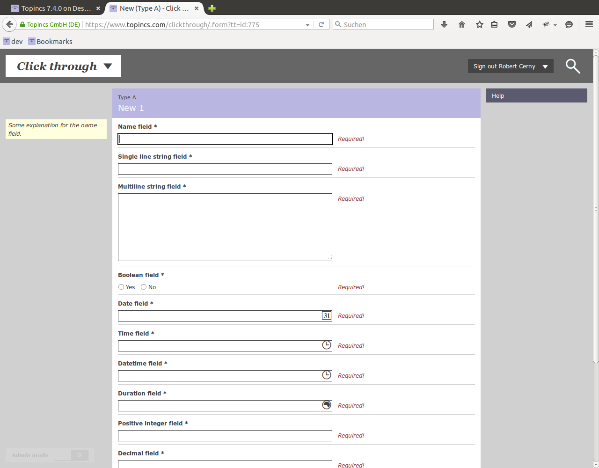599x468 pixels.
Task: Open the Bookmarks toolbar folder
Action: [51, 42]
